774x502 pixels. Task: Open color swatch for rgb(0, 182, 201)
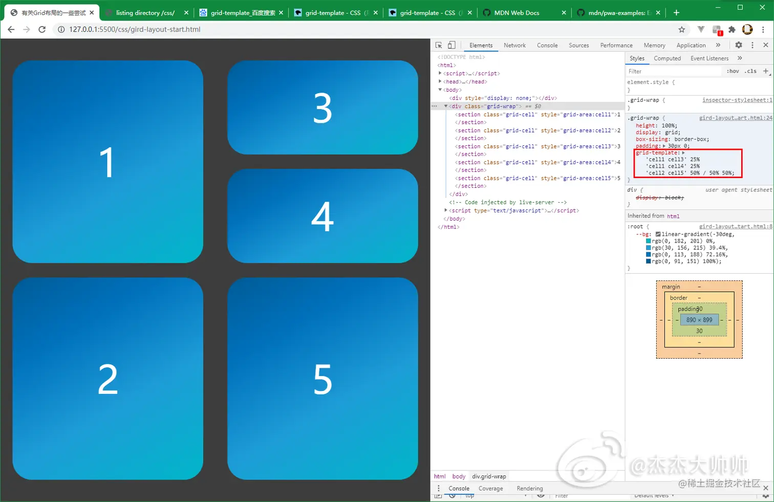point(649,241)
